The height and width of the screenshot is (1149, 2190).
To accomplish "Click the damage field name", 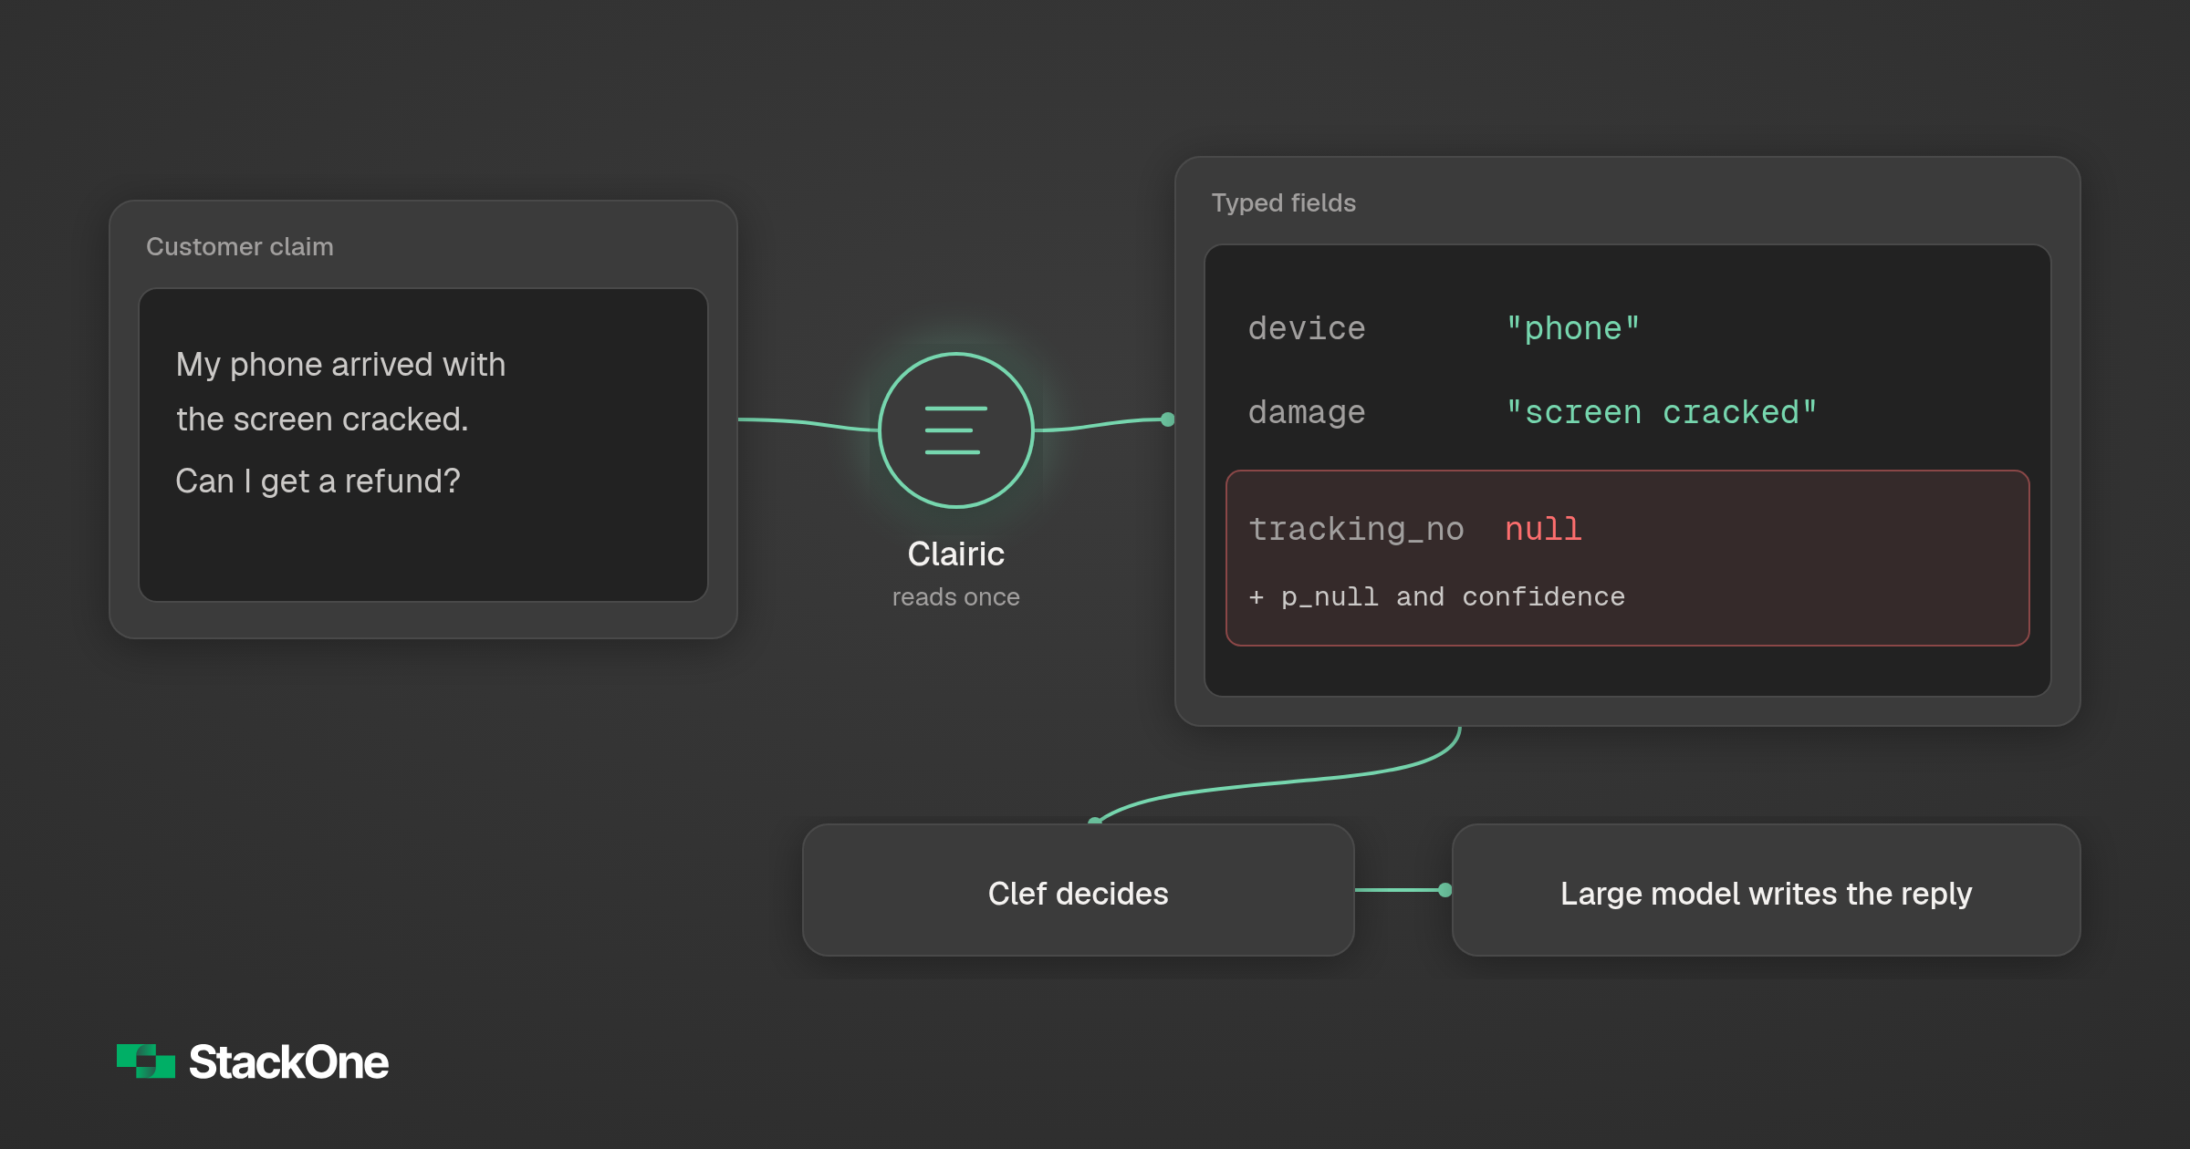I will (1307, 412).
